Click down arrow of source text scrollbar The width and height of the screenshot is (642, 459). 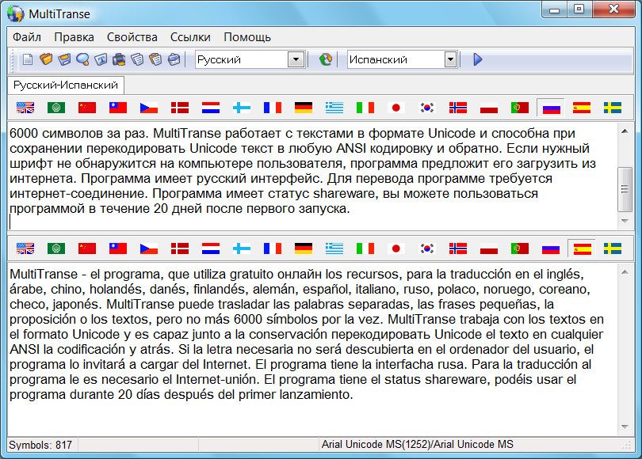(x=625, y=221)
